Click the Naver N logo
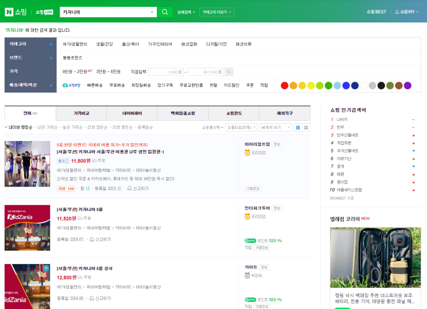Image resolution: width=427 pixels, height=309 pixels. [x=9, y=12]
